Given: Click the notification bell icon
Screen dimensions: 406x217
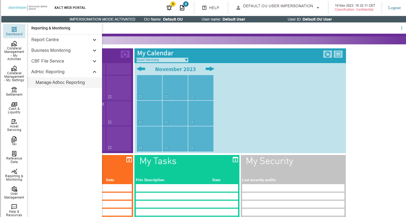Looking at the screenshot, I should coord(169,7).
